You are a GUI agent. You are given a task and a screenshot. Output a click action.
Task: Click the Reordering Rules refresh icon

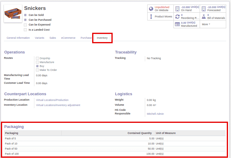click(177, 17)
